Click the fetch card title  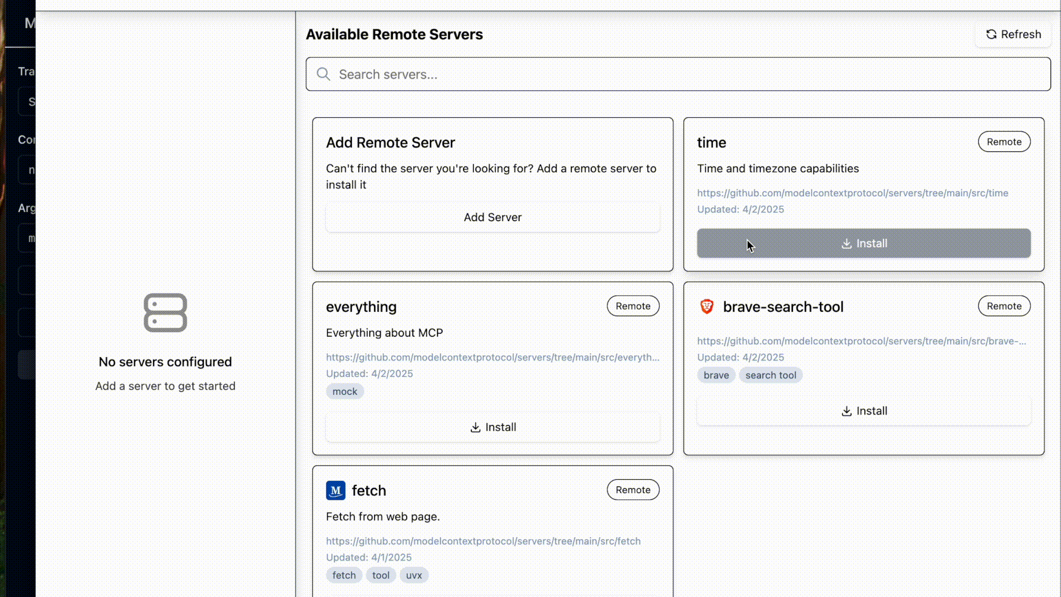(x=369, y=491)
